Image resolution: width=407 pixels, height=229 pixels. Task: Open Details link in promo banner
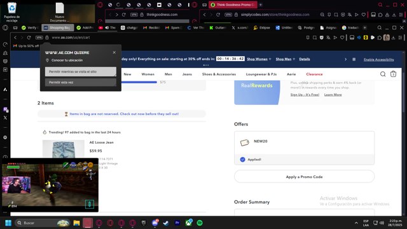coord(305,59)
